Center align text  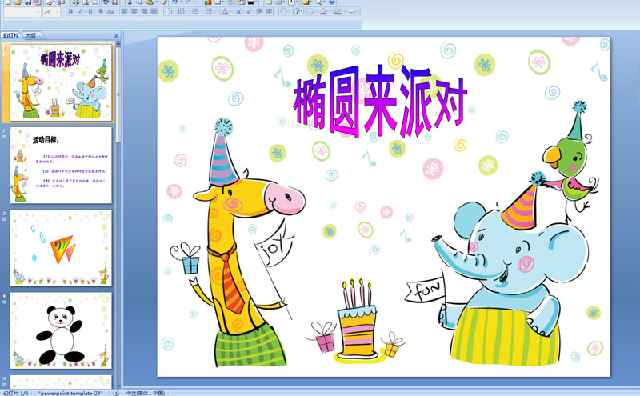coord(134,11)
